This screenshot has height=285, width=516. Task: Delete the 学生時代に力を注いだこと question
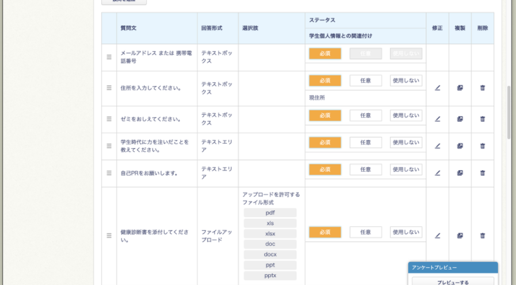point(482,146)
